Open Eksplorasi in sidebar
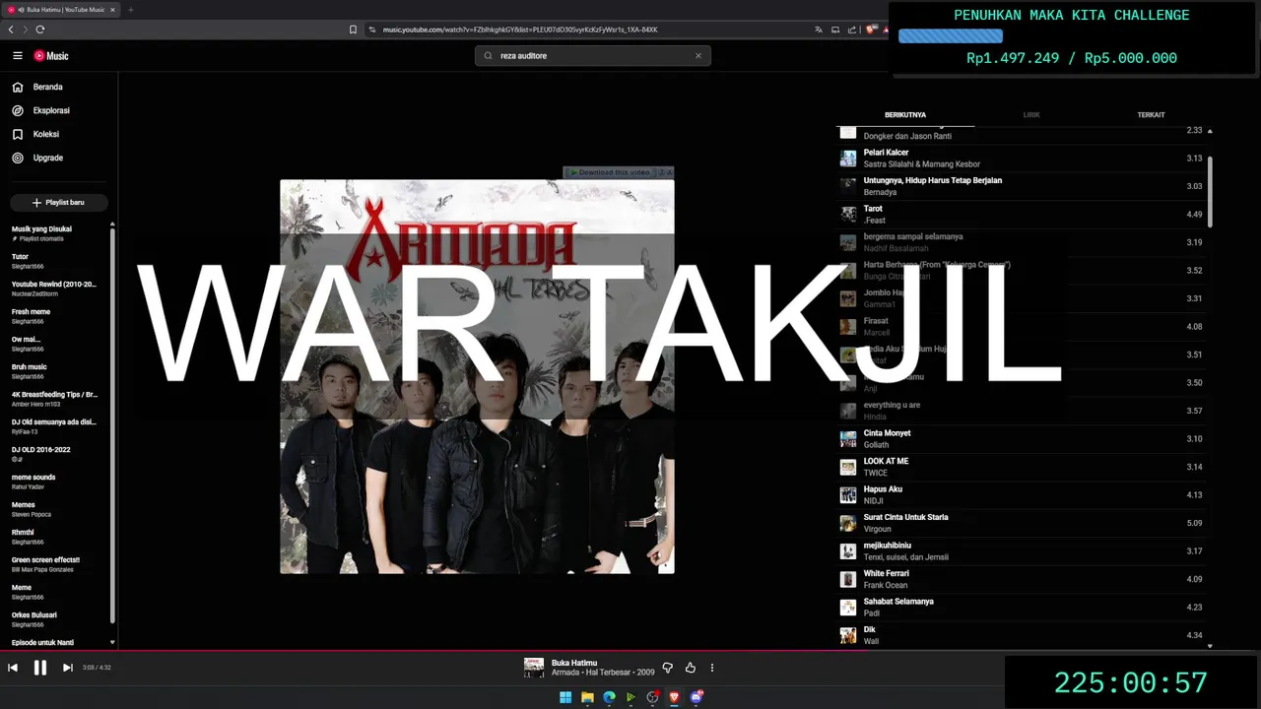The height and width of the screenshot is (709, 1261). [x=51, y=110]
